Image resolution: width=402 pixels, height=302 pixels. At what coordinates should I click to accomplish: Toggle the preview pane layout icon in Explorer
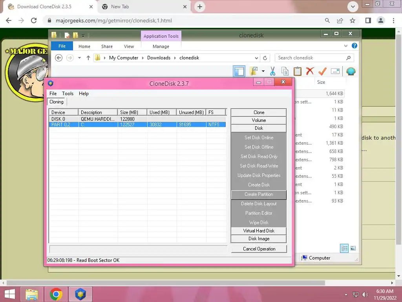239,71
